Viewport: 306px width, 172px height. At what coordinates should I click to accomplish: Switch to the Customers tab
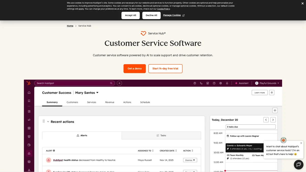(72, 102)
